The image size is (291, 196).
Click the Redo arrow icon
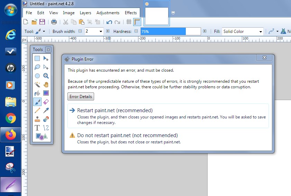pyautogui.click(x=117, y=22)
